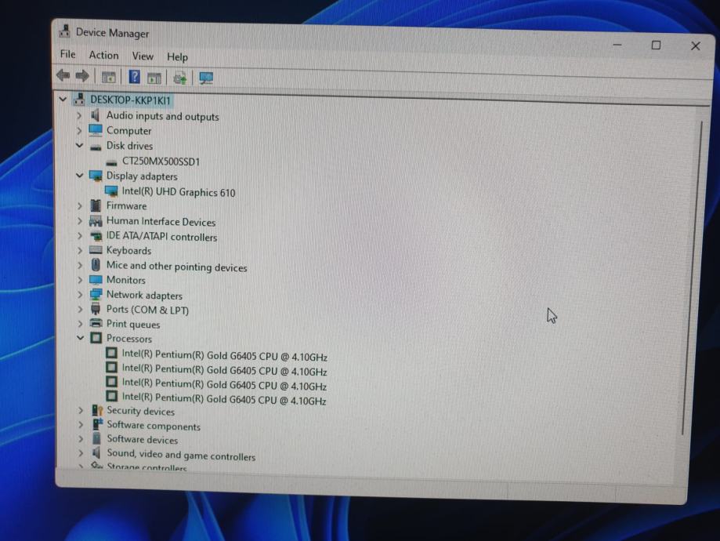Click the Mice and other pointing devices icon
Viewport: 720px width, 541px height.
[96, 265]
